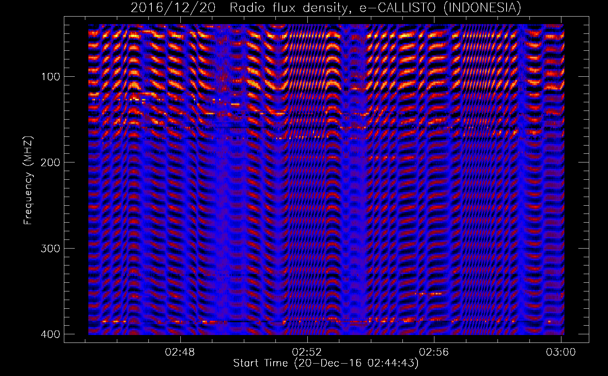Click the 200 frequency tick label
Image resolution: width=608 pixels, height=376 pixels.
click(x=50, y=162)
